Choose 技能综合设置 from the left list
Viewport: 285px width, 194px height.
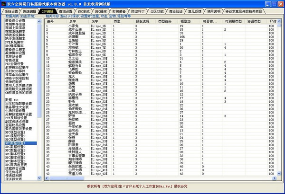(x=19, y=167)
